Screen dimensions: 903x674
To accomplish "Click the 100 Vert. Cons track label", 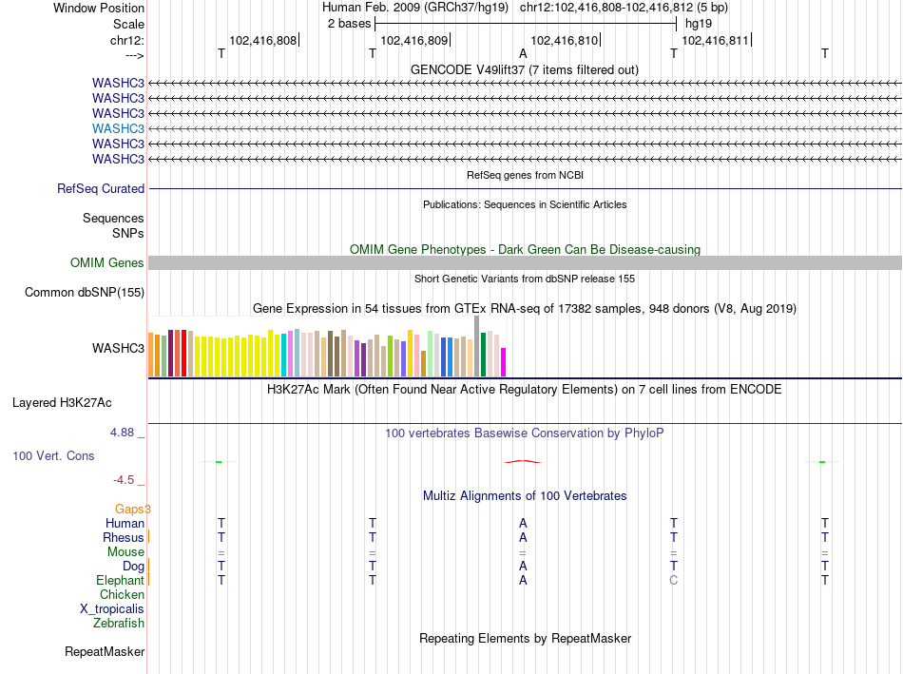I will pyautogui.click(x=53, y=455).
